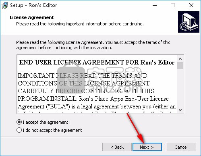
Task: Click the "License Agreement" heading
Action: click(x=32, y=17)
